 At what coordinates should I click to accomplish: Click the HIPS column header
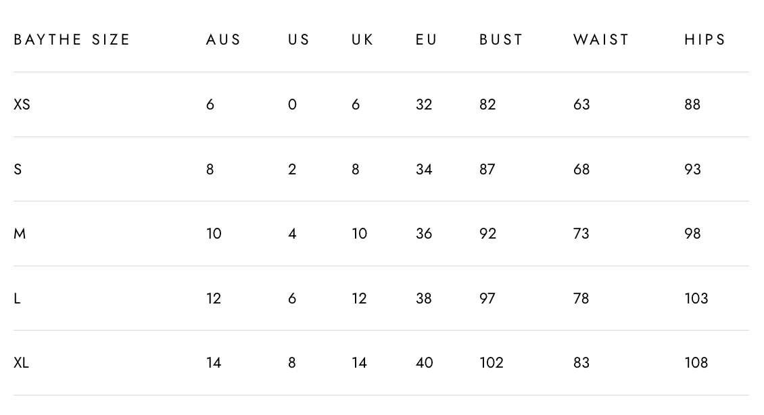[x=705, y=40]
